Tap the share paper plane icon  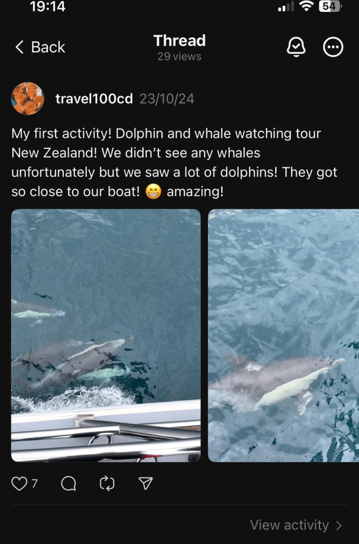click(146, 483)
